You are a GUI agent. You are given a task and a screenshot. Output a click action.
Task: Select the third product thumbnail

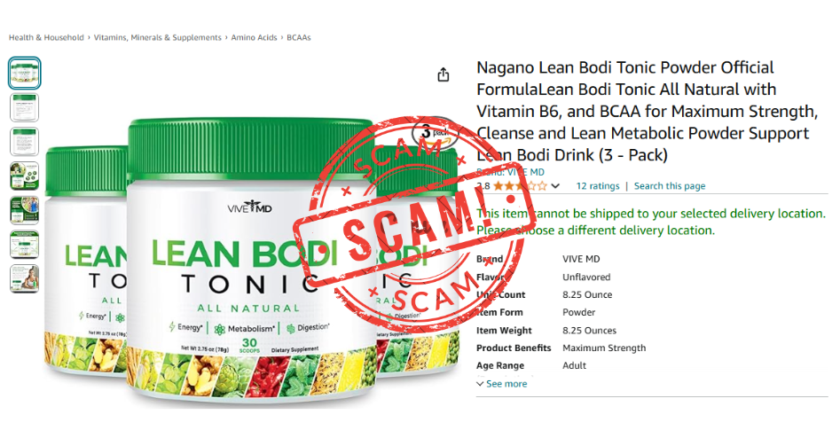24,141
